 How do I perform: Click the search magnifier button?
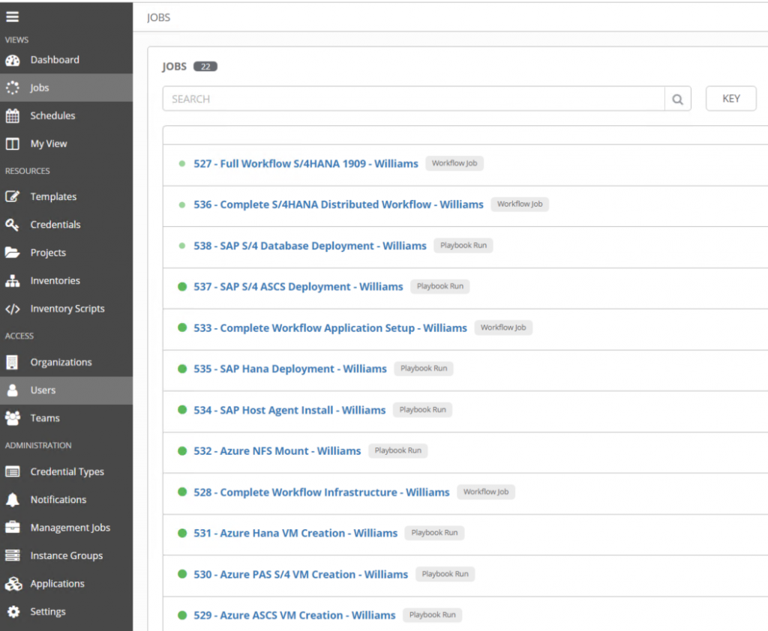pos(678,99)
